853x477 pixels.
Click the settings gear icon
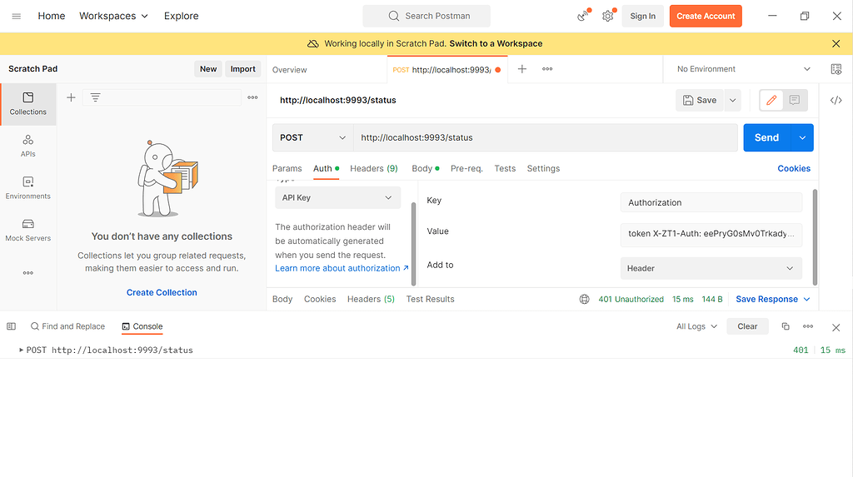pos(608,16)
